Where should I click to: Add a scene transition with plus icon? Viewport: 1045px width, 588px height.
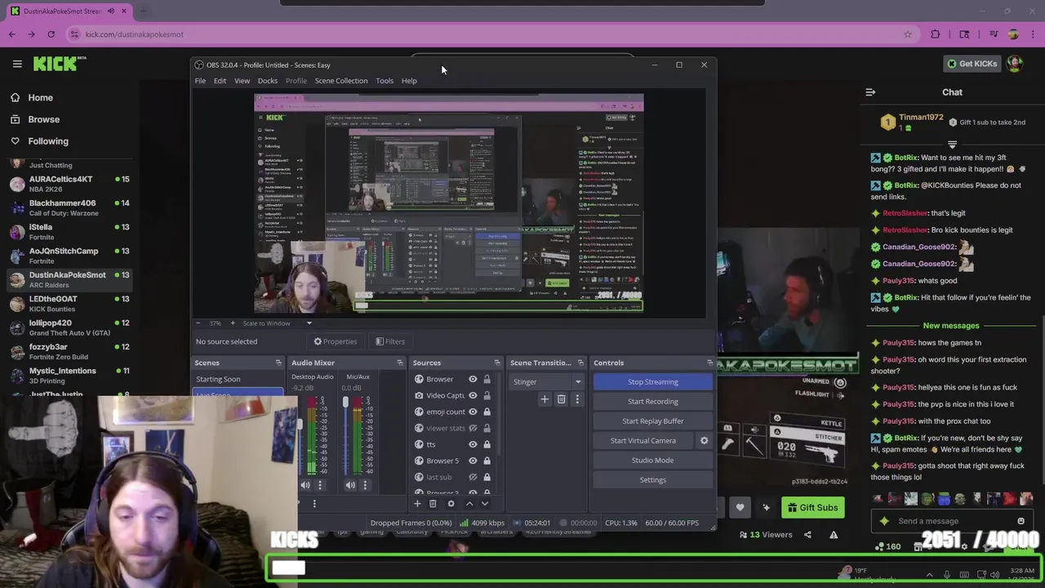pos(545,399)
